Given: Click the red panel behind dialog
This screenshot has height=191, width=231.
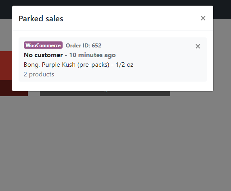Looking at the screenshot, I should (6, 66).
